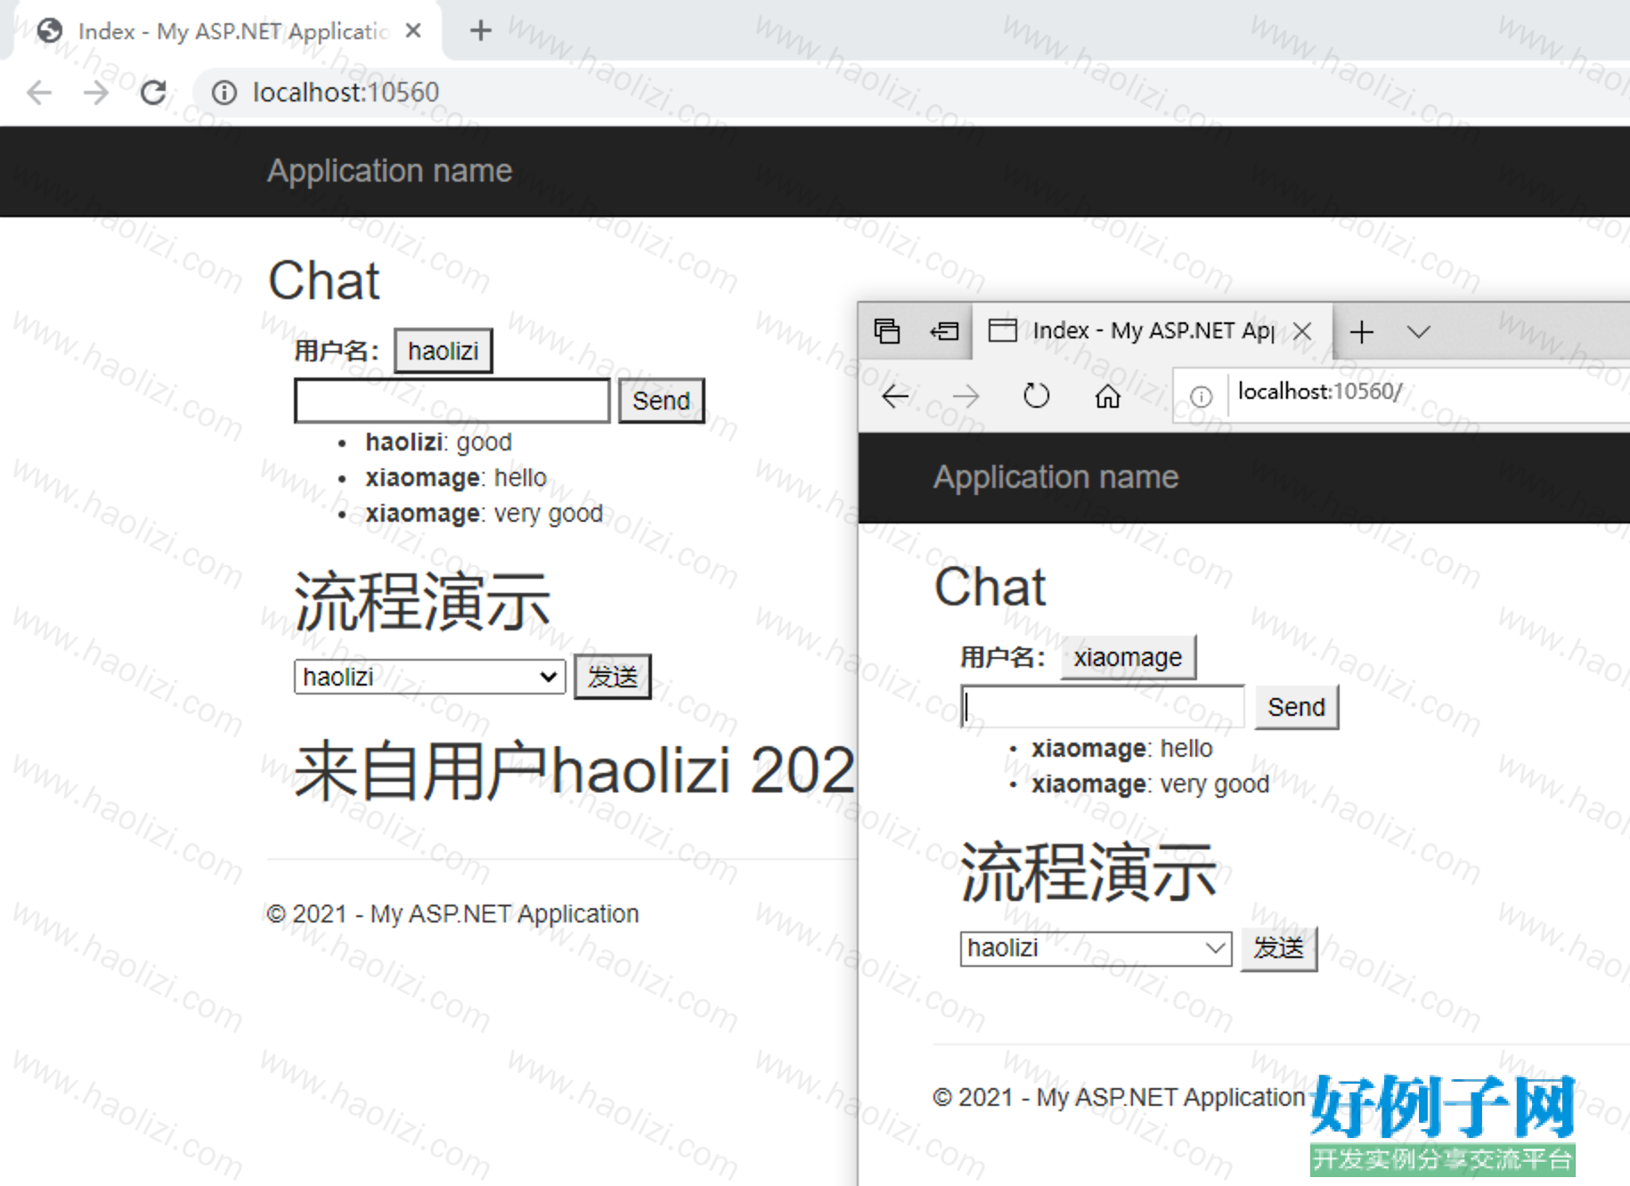Open the haolizi dropdown in Edge page
Screen dimensions: 1630x1186
click(1096, 948)
